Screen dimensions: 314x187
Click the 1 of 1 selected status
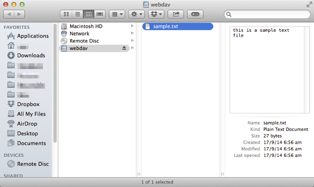click(x=157, y=182)
